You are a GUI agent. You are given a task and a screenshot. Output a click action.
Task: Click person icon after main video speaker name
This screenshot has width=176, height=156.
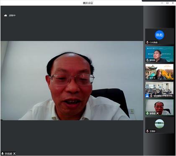tap(15, 153)
